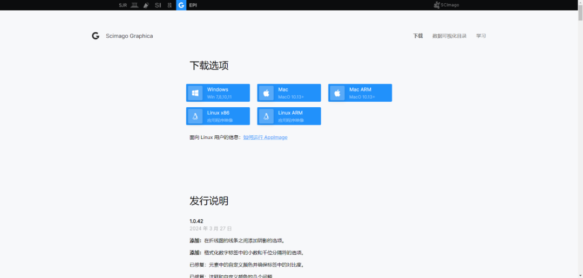Click the Windows logo icon
This screenshot has height=278, width=583.
click(195, 93)
